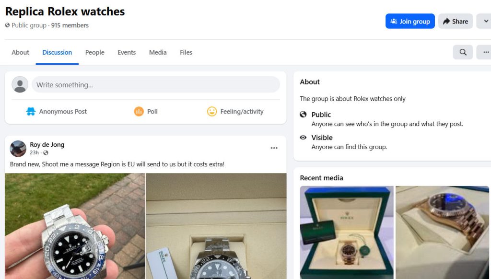Screen dimensions: 491x279
Task: Switch to the About tab
Action: 20,52
